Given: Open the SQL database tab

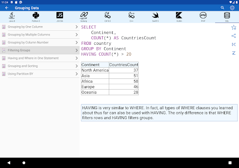Looking at the screenshot, I should pos(227,17).
